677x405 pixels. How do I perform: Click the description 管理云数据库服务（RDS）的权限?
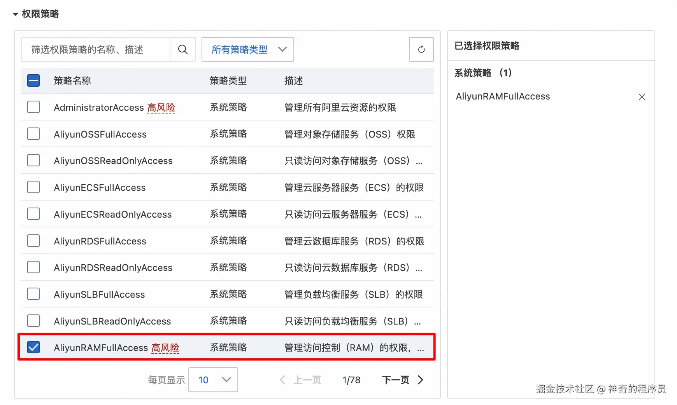pos(354,241)
